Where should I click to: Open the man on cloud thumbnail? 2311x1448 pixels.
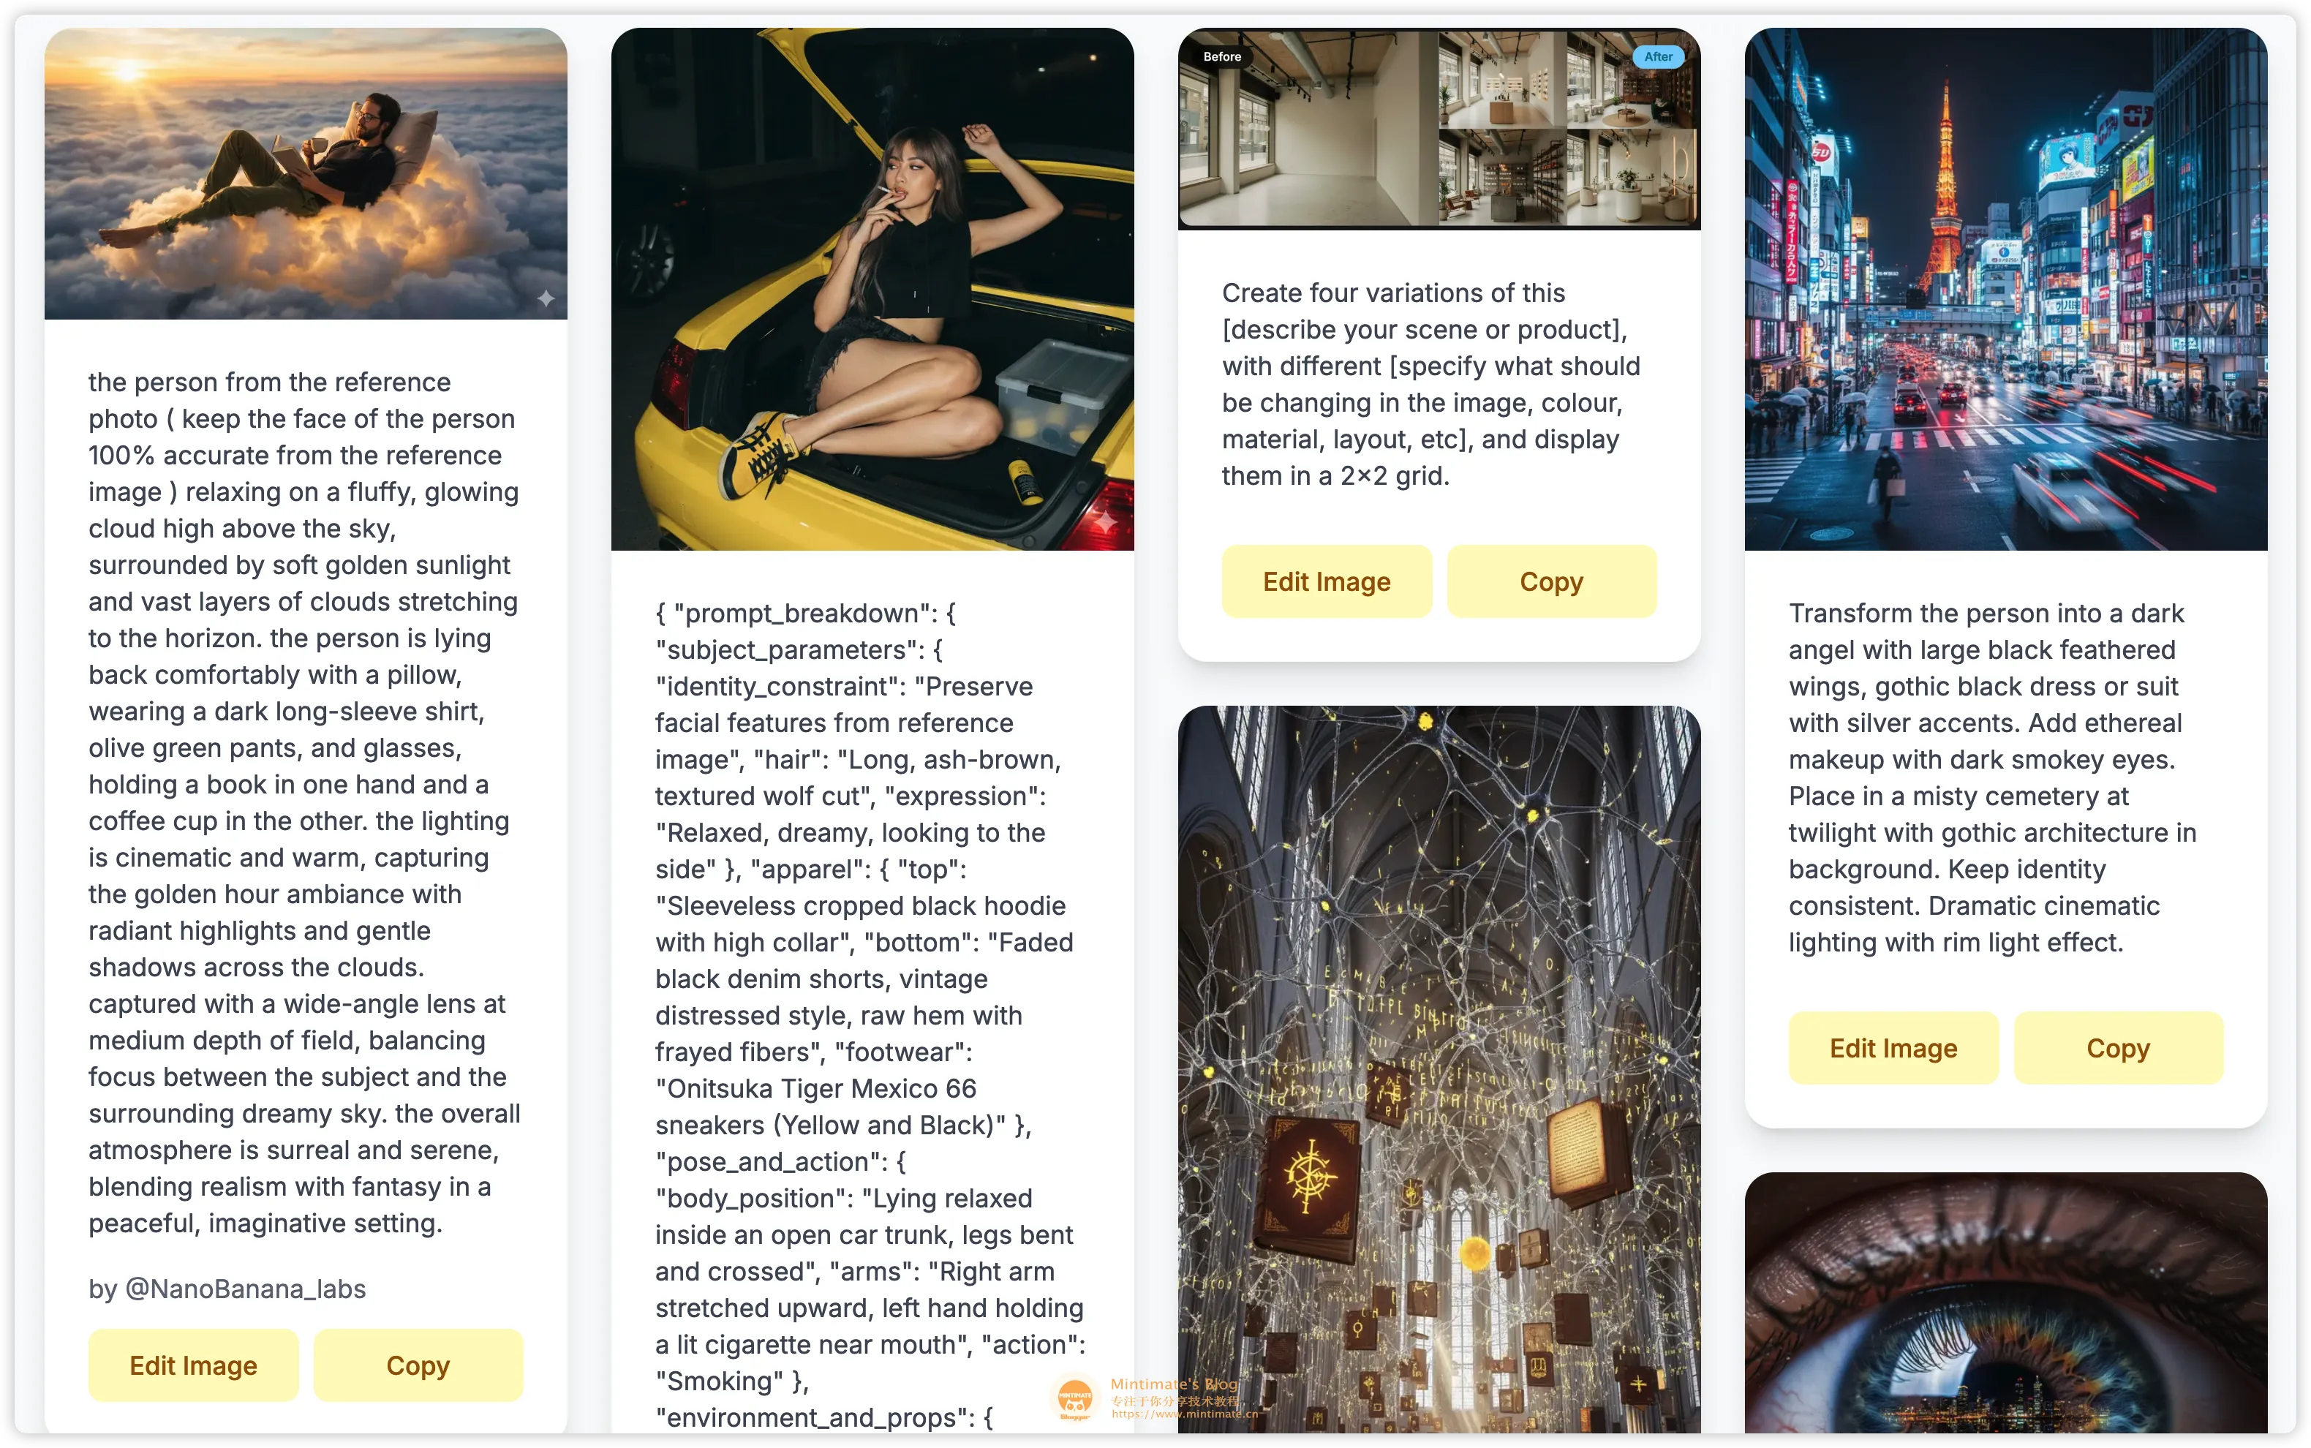click(306, 173)
